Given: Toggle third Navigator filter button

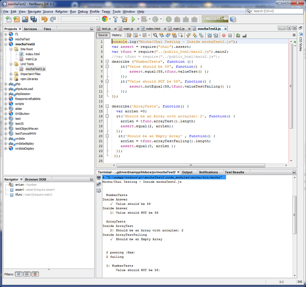Looking at the screenshot, I should (x=35, y=274).
